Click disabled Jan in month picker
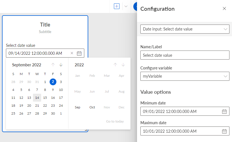 pos(78,76)
